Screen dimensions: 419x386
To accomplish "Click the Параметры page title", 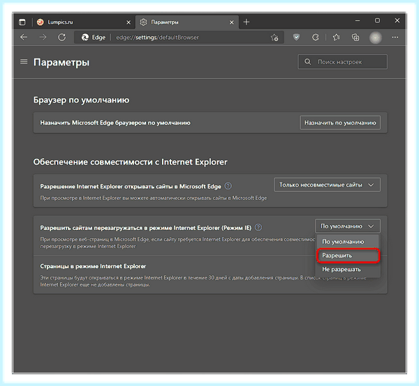I will (x=61, y=63).
